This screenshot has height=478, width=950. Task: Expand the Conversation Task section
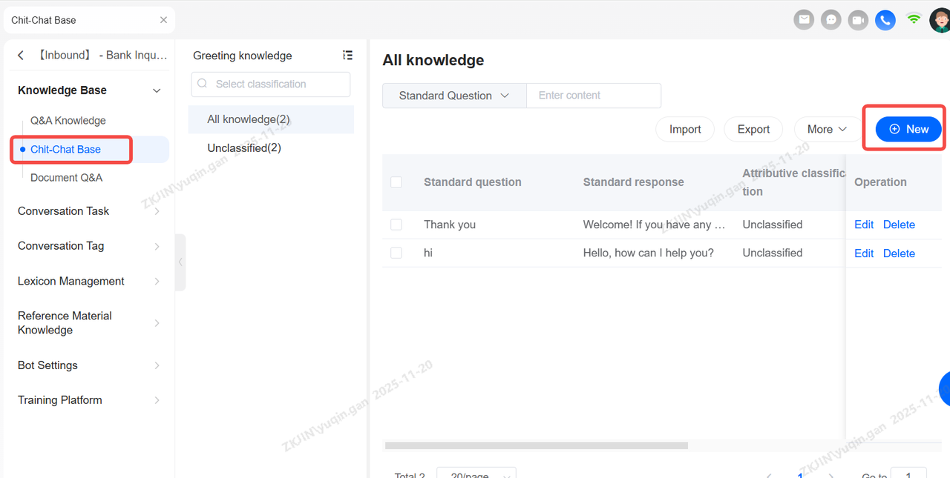[88, 211]
